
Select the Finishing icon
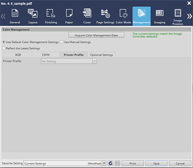[x=51, y=13]
